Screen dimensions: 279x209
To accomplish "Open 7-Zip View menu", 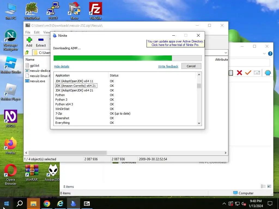I will tap(46, 32).
